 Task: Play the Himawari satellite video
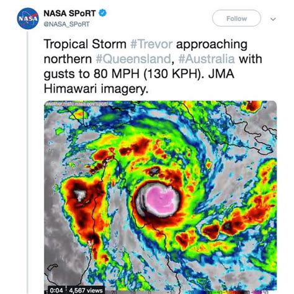click(161, 197)
